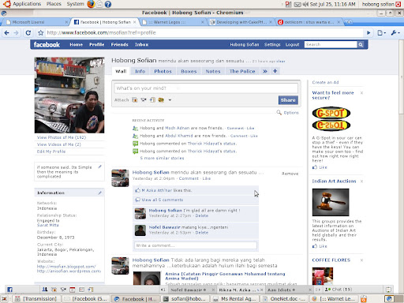
Task: Close the Indian Art Auctions ad
Action: click(x=361, y=181)
